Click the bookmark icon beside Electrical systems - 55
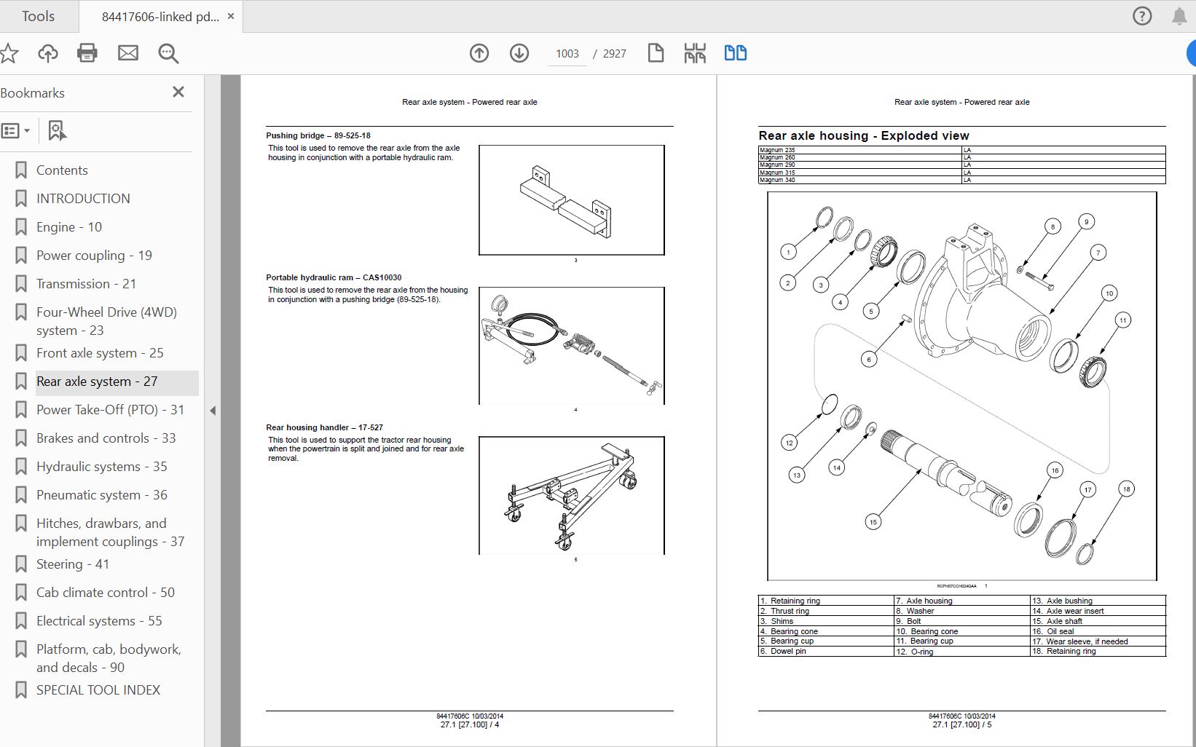The image size is (1196, 747). tap(21, 621)
